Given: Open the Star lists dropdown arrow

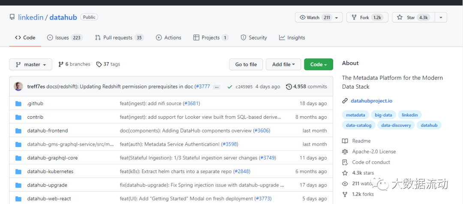Looking at the screenshot, I should click(x=441, y=18).
